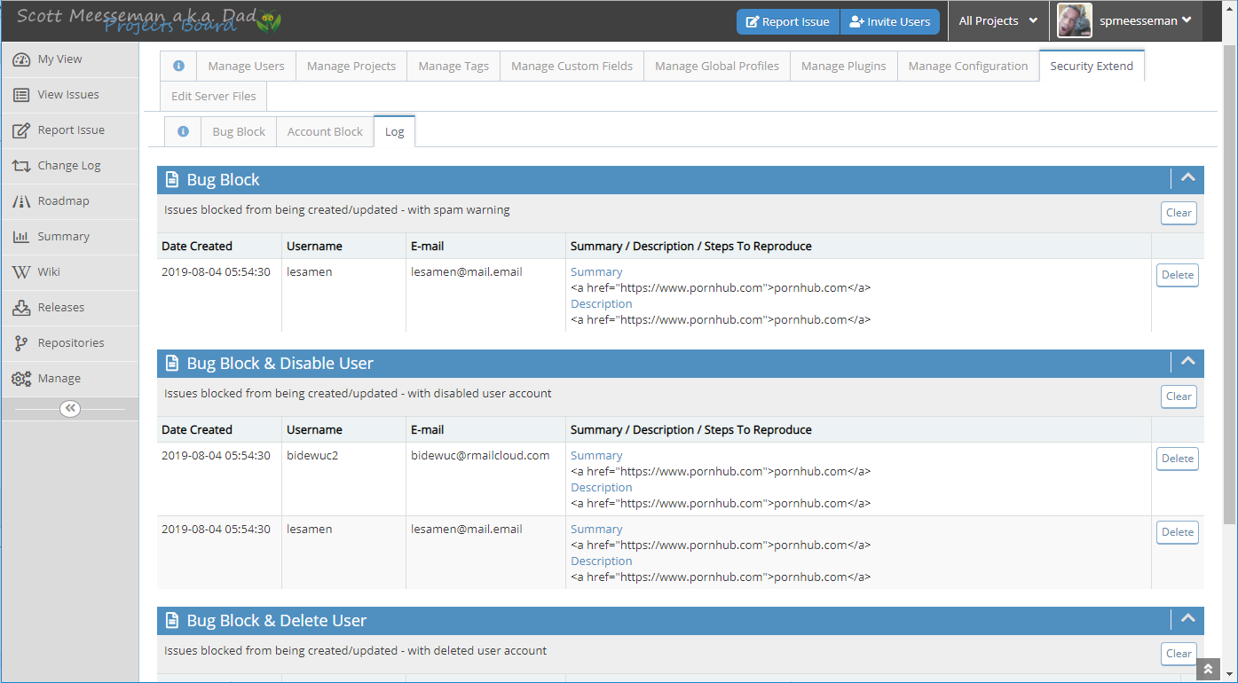
Task: Open the Manage Users tab
Action: click(246, 66)
